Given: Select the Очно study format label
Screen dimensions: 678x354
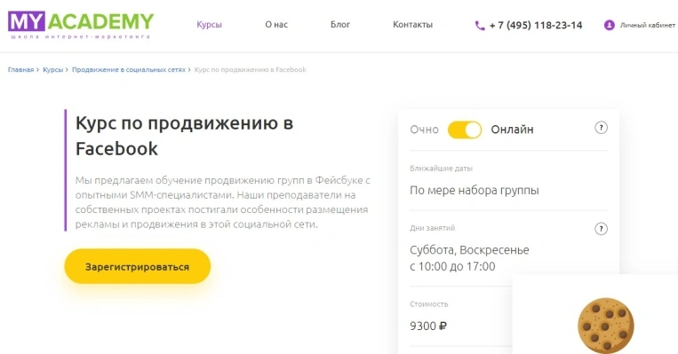Looking at the screenshot, I should (x=424, y=130).
